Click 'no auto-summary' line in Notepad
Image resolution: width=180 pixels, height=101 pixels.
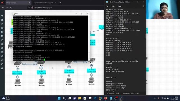113,40
